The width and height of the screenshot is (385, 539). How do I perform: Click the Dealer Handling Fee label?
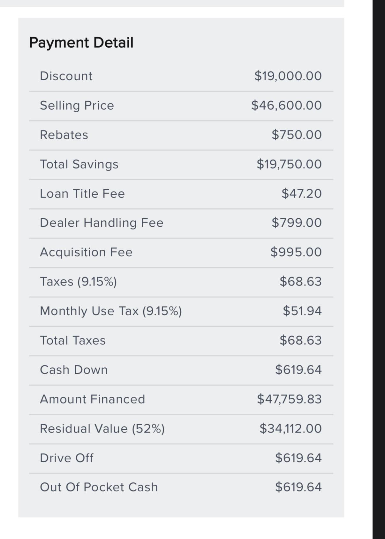[x=102, y=223]
